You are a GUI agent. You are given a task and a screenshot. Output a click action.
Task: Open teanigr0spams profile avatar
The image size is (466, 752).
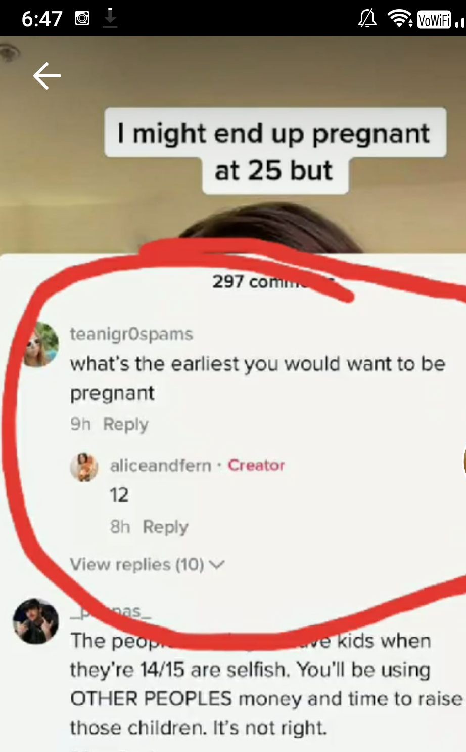tap(40, 345)
